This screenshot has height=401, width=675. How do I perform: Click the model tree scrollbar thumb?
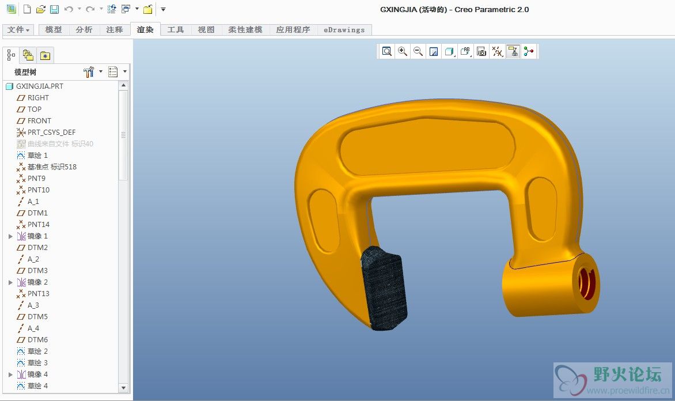[124, 135]
